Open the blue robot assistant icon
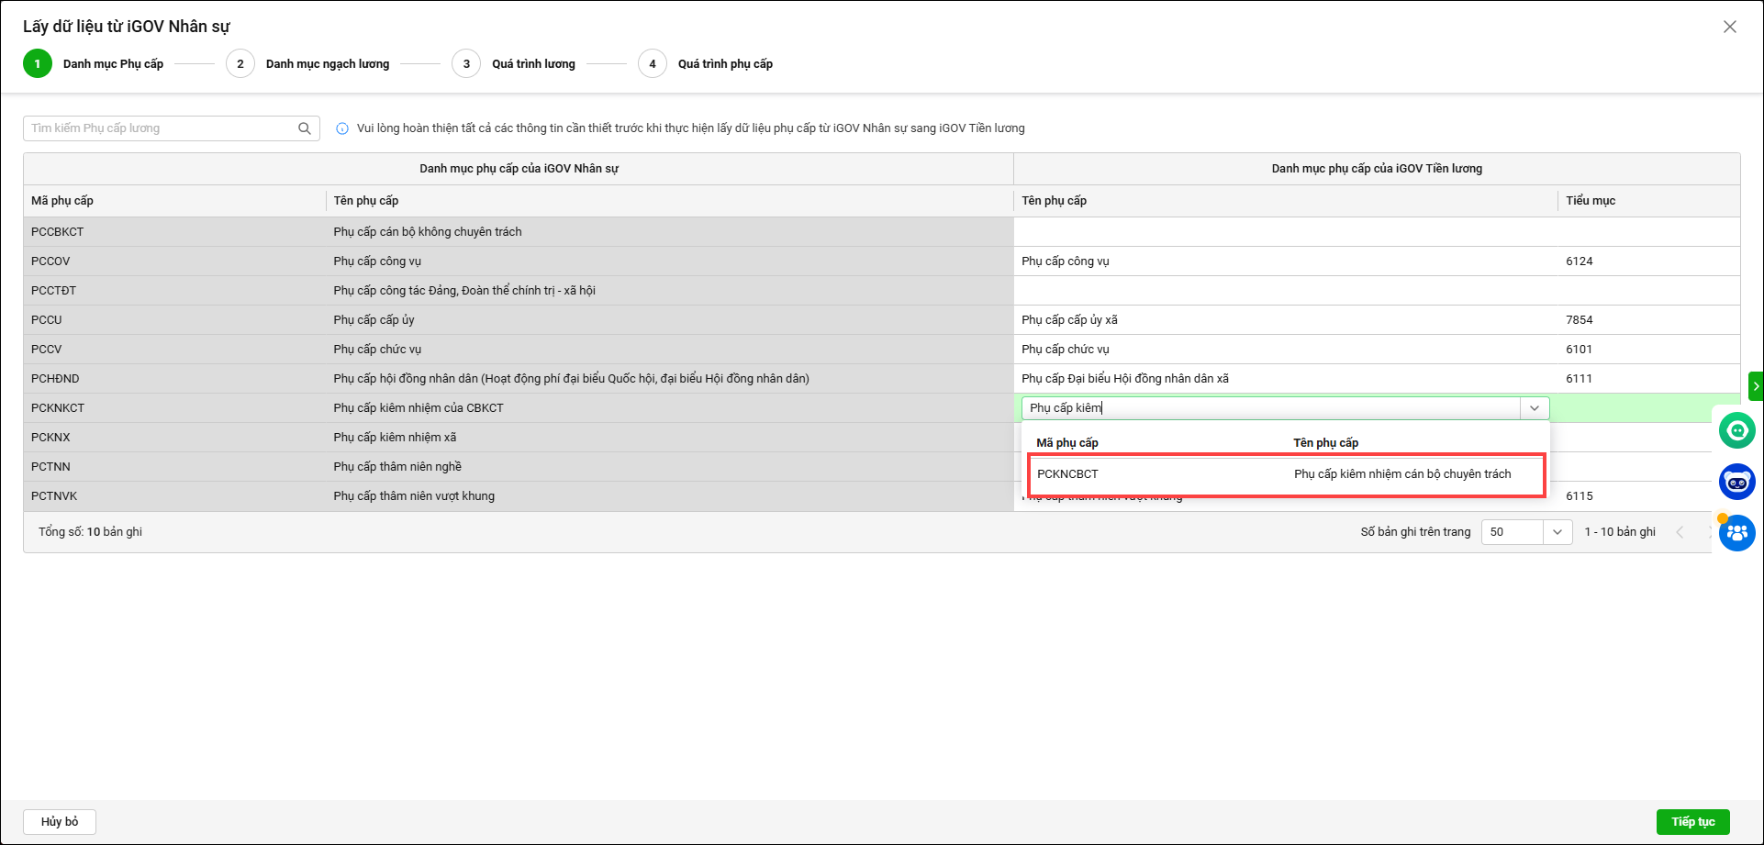This screenshot has width=1764, height=845. click(1736, 482)
